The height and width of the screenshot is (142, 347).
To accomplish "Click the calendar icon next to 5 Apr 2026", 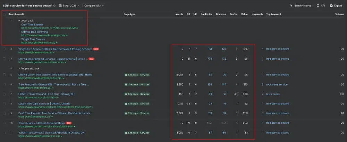I will tap(60, 6).
